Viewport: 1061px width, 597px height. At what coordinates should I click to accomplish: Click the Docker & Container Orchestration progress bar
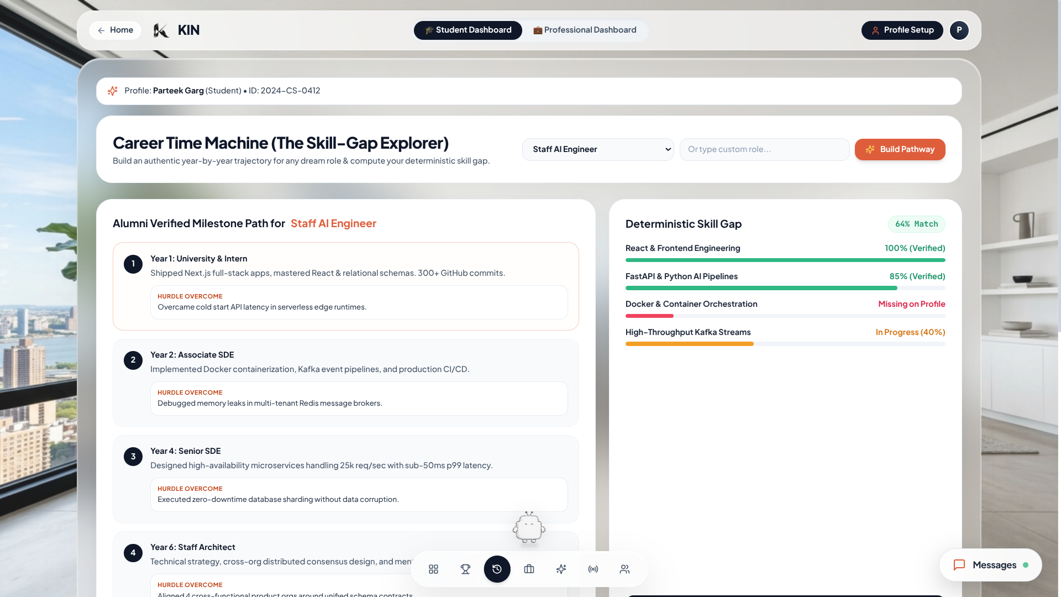tap(785, 316)
